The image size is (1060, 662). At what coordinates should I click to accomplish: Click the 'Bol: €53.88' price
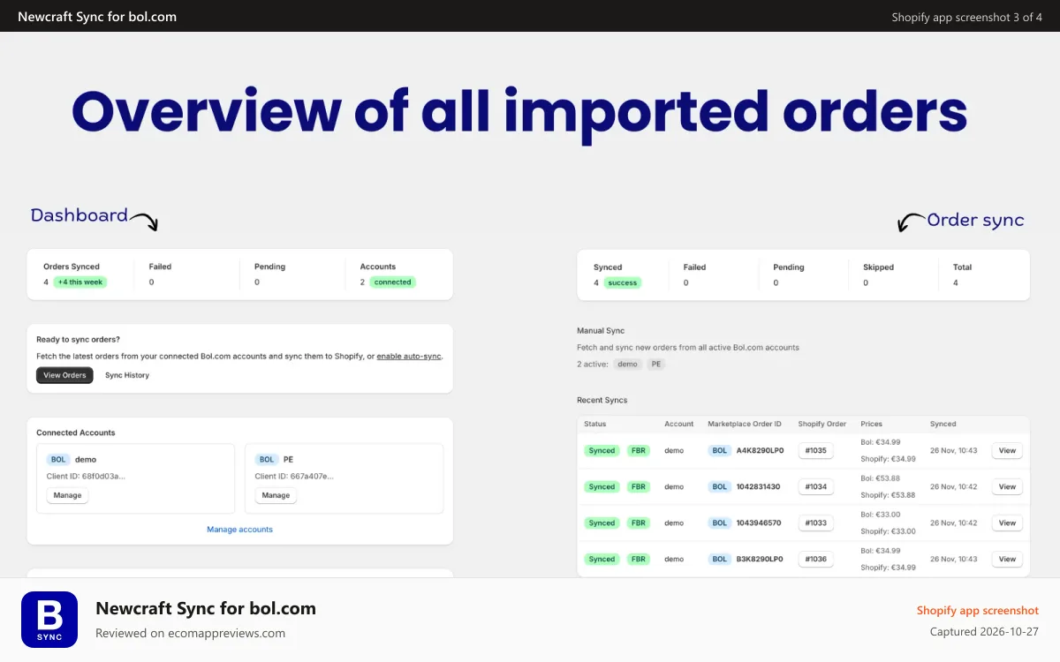point(881,478)
